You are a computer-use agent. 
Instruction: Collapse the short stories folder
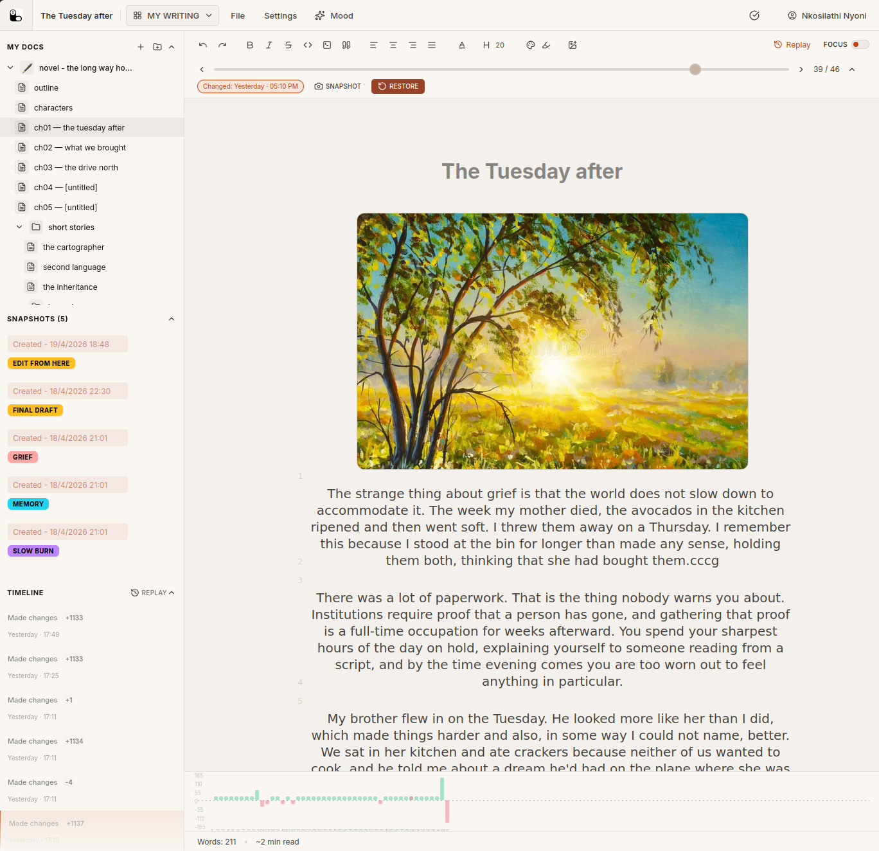19,227
